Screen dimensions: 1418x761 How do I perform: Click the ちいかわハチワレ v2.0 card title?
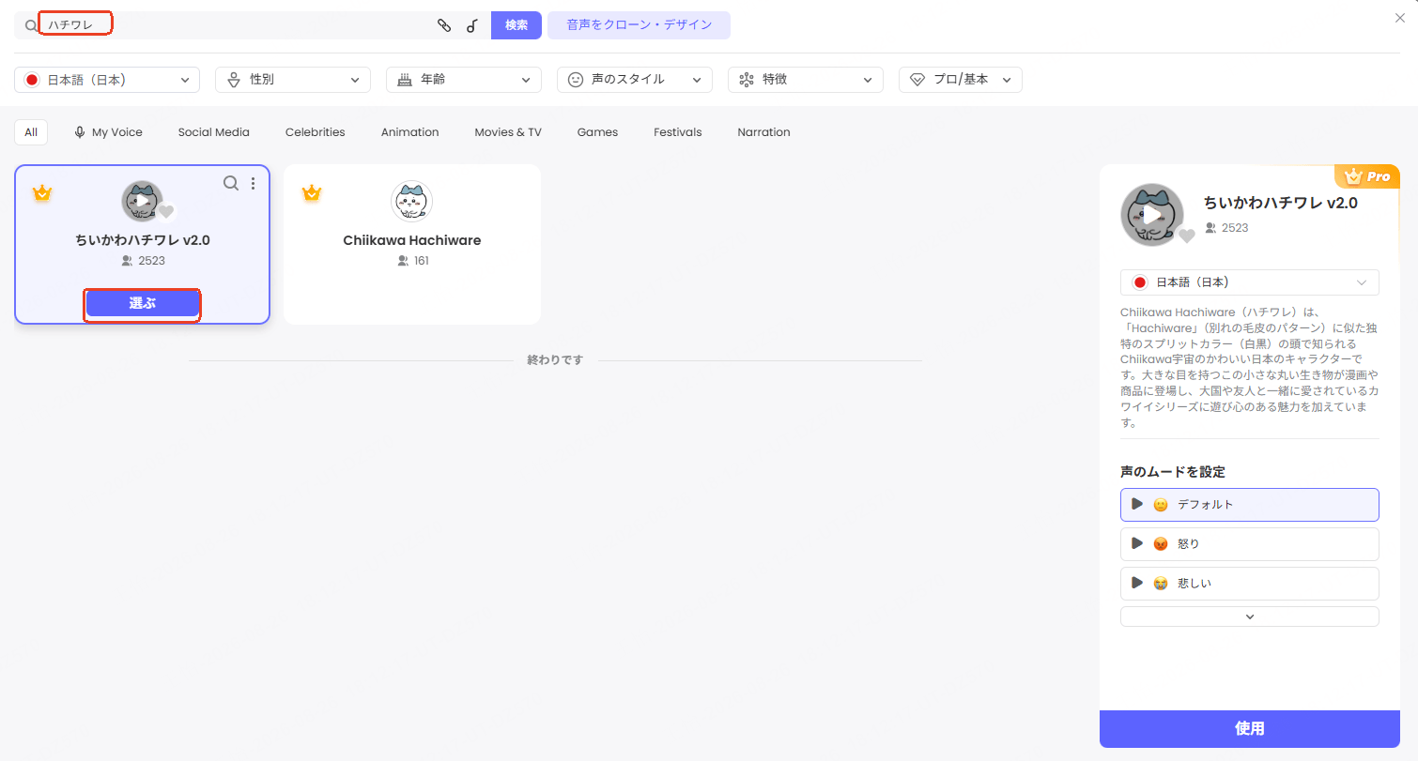[x=143, y=240]
